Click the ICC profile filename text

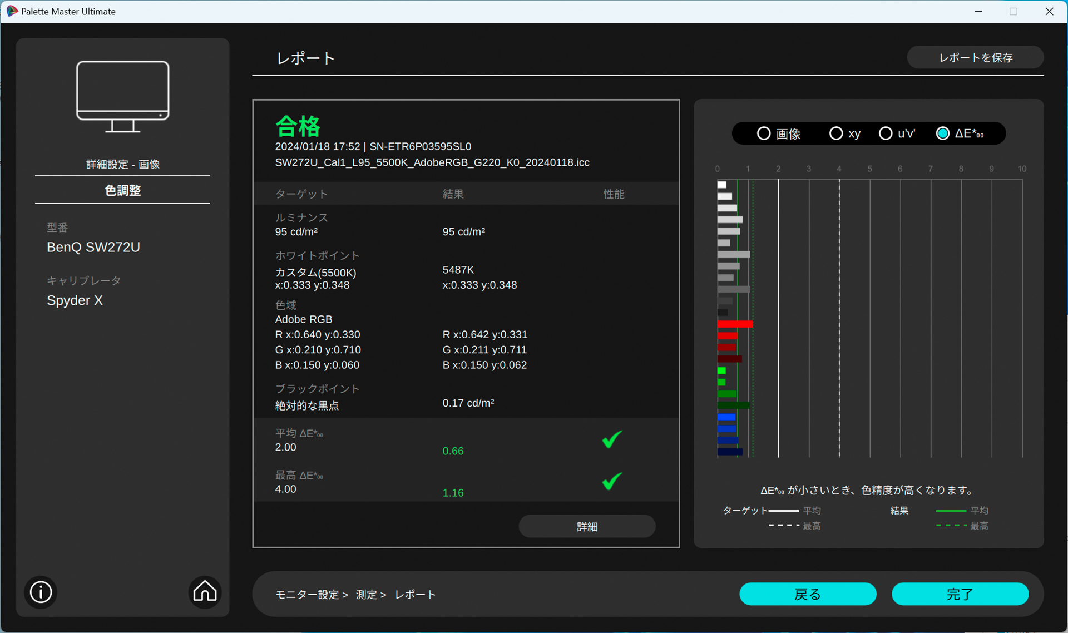coord(432,162)
